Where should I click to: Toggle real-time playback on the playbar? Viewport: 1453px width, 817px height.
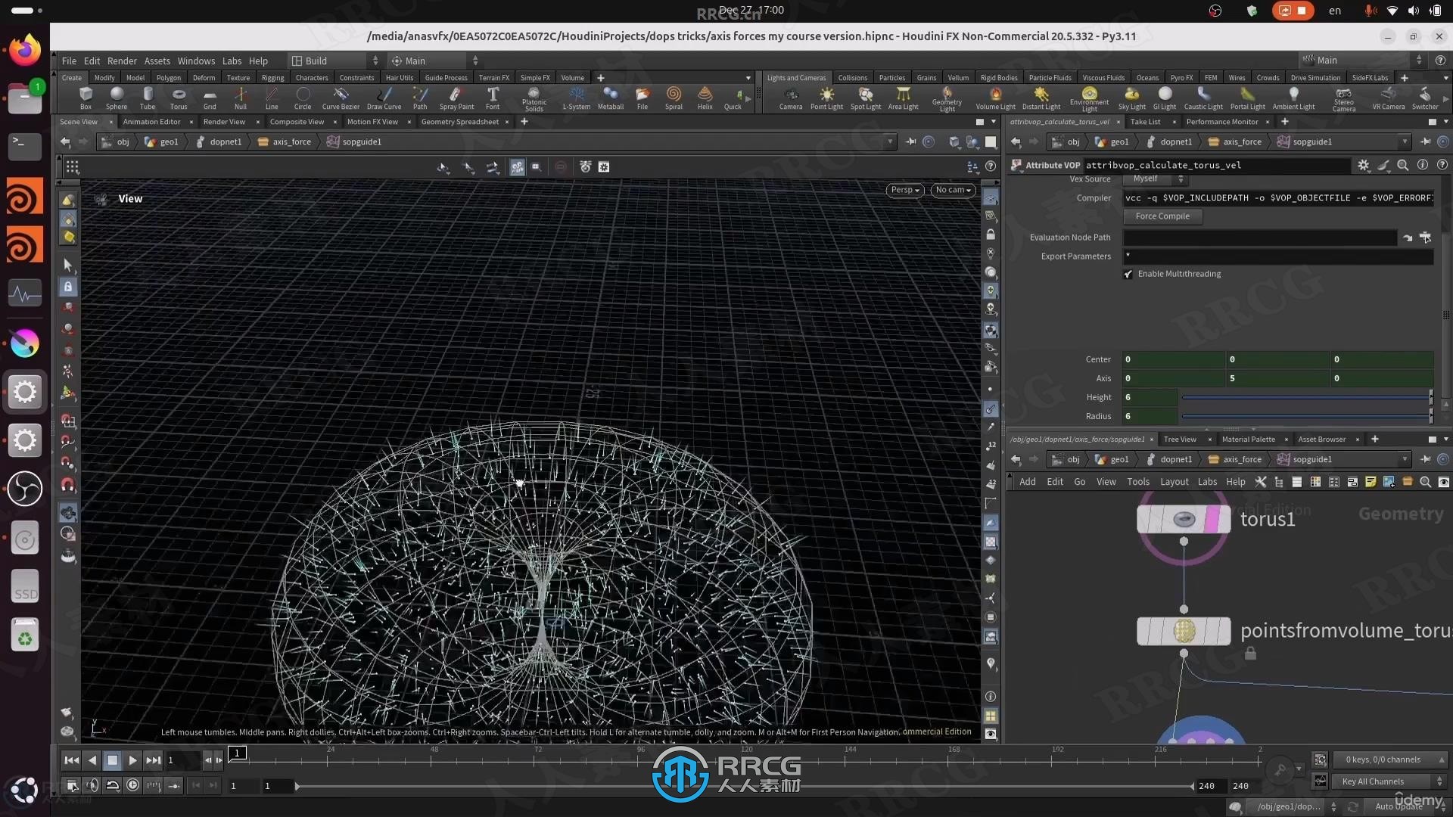click(133, 785)
